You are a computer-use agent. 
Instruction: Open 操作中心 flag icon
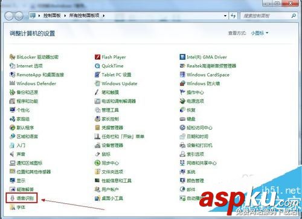coord(182,92)
